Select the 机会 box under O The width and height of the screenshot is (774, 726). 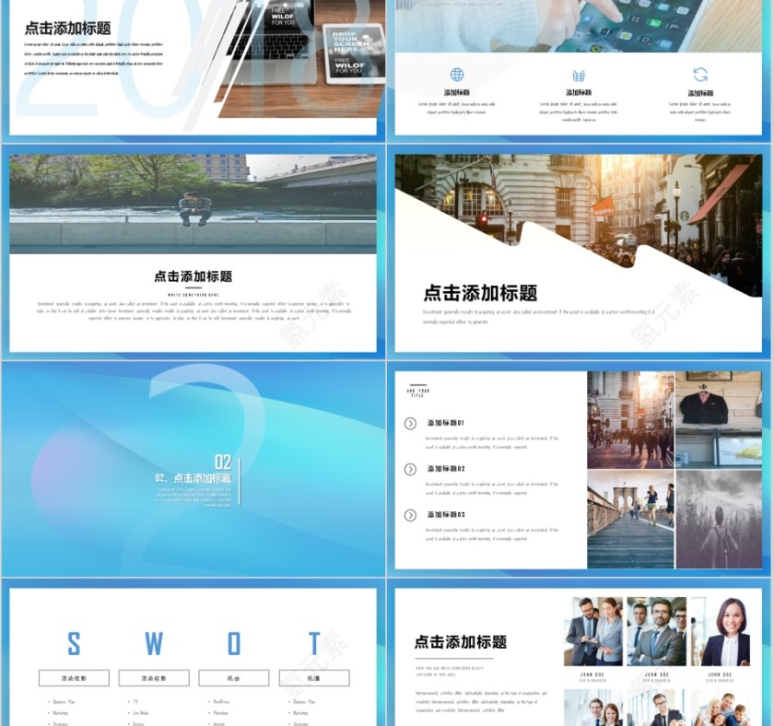pos(234,678)
